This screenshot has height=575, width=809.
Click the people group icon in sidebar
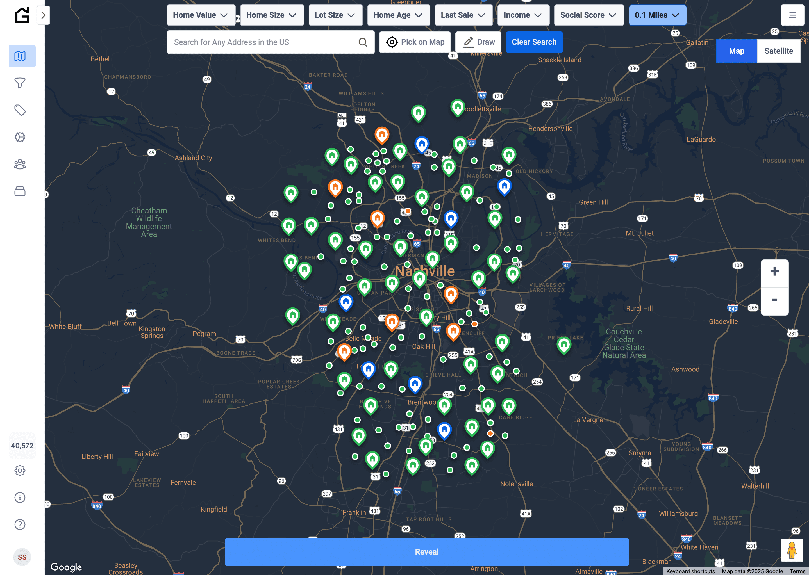click(20, 164)
